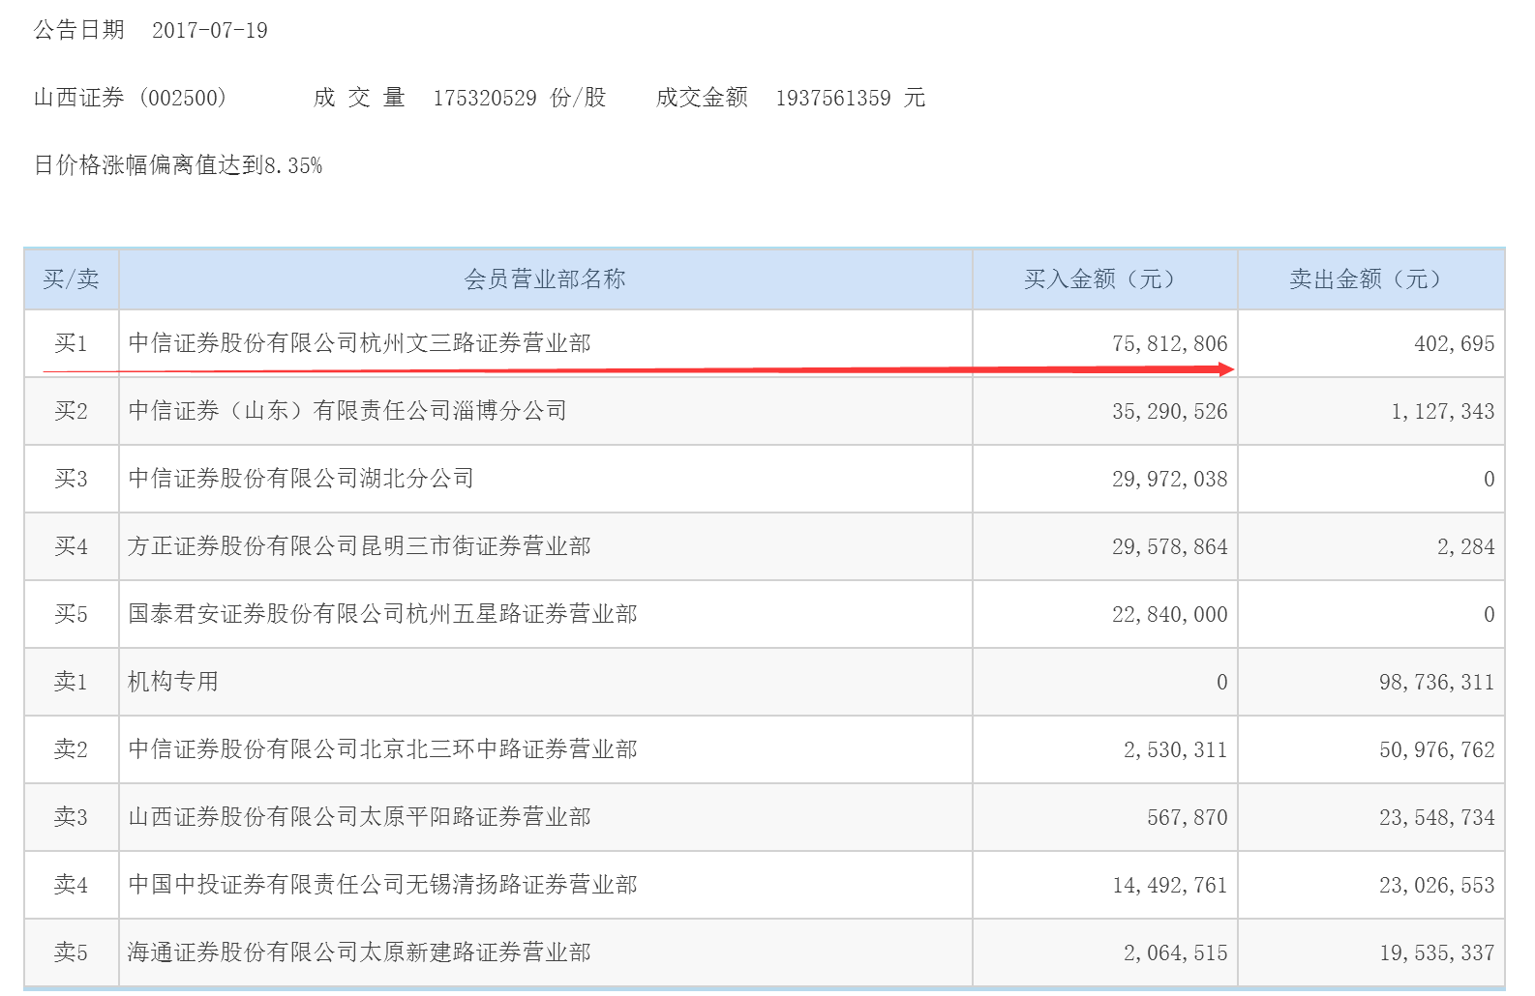Click 山西证券股份有限公司太原平阳路证券营业部
This screenshot has height=996, width=1535.
[x=359, y=817]
